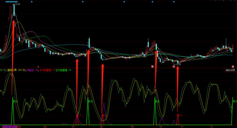Click the 12 month label on the time axis

[211, 126]
